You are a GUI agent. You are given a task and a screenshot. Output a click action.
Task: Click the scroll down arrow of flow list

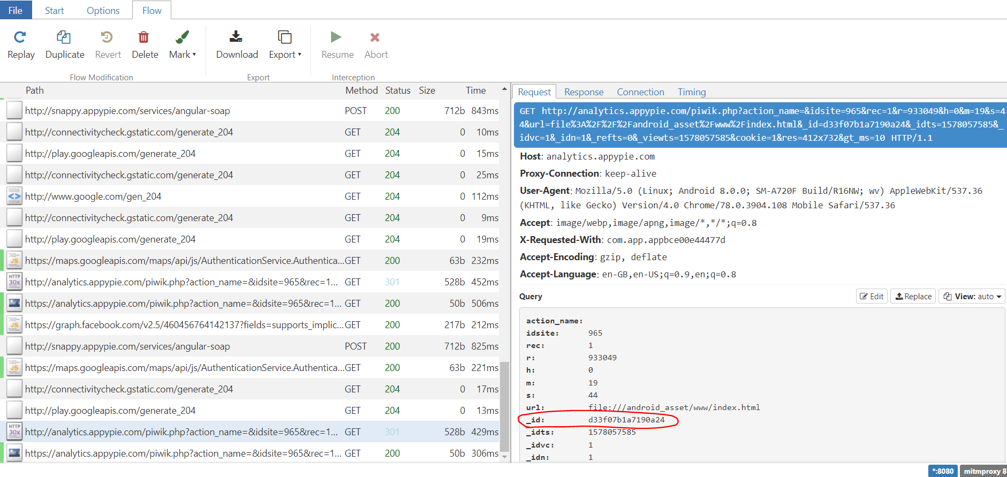point(504,457)
